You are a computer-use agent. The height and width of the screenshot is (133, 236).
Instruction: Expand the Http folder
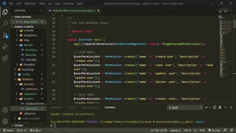click(x=28, y=40)
